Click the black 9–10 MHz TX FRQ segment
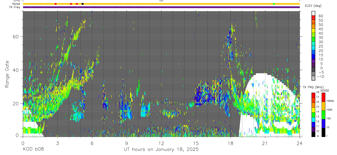The height and width of the screenshot is (155, 337). point(313,134)
